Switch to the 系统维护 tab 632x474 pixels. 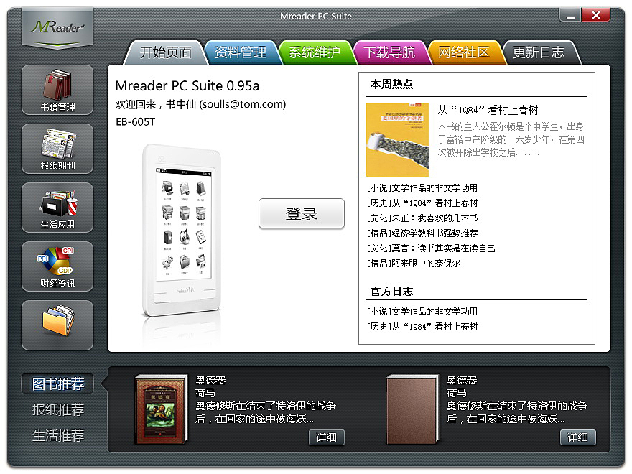click(315, 52)
